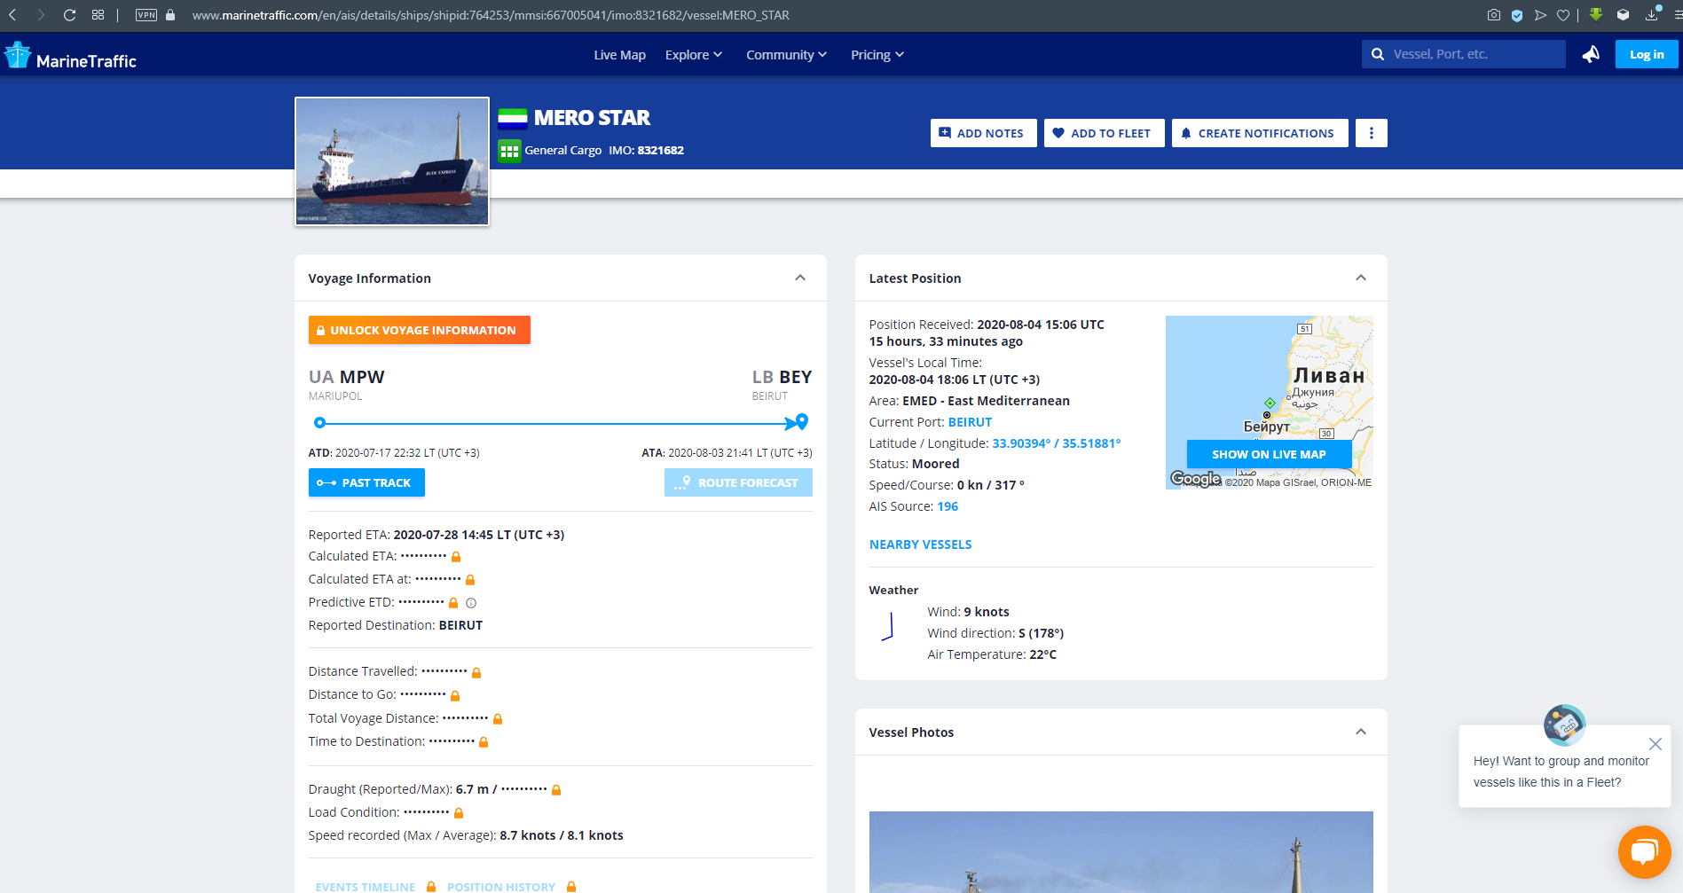The image size is (1683, 893).
Task: Click the MarineTraffic logo icon
Action: 18,55
